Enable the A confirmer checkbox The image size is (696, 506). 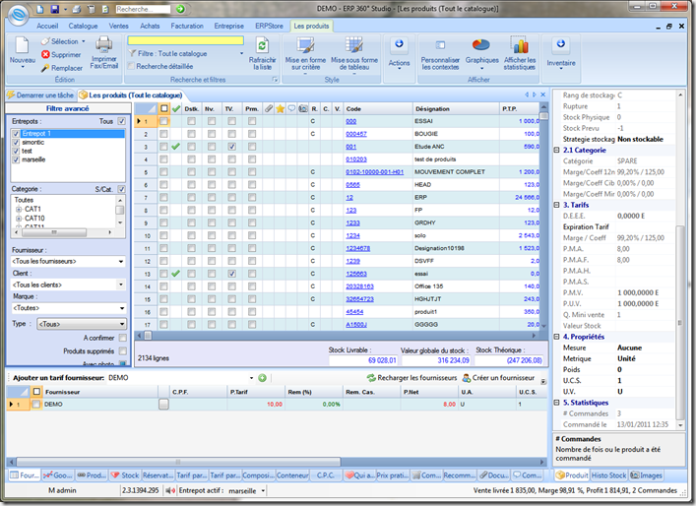click(122, 339)
